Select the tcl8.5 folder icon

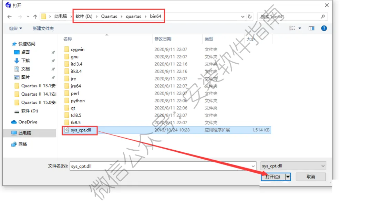pyautogui.click(x=67, y=115)
